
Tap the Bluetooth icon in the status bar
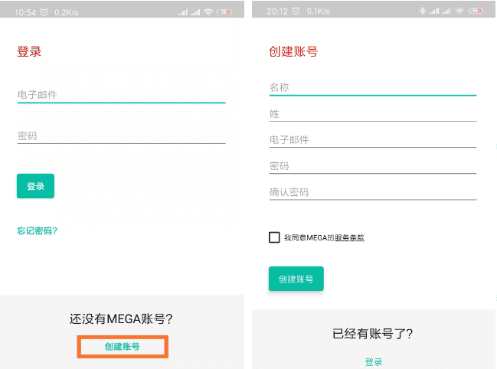(x=422, y=11)
